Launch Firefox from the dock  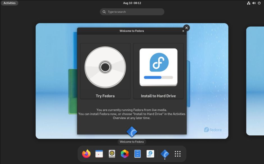click(x=86, y=154)
